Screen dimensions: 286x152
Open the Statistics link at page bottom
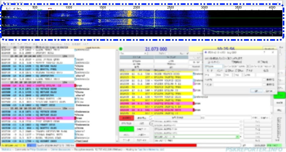point(6,150)
